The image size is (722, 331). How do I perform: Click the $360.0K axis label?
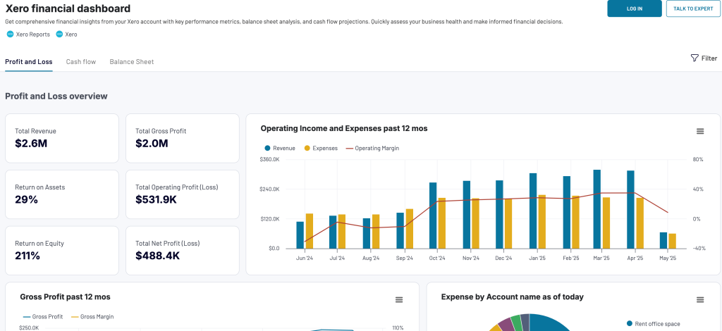269,159
